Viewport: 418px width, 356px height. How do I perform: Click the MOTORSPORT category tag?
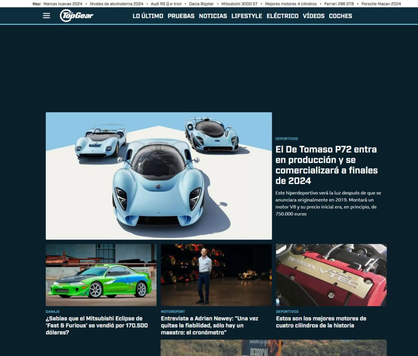(x=173, y=311)
